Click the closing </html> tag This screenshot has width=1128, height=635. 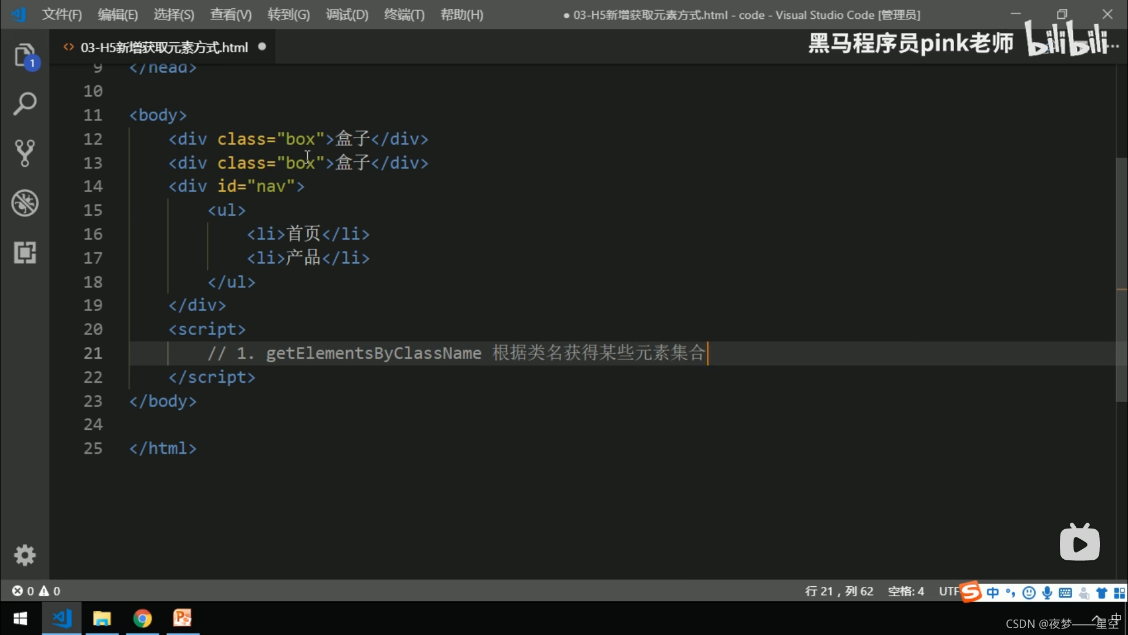tap(163, 449)
